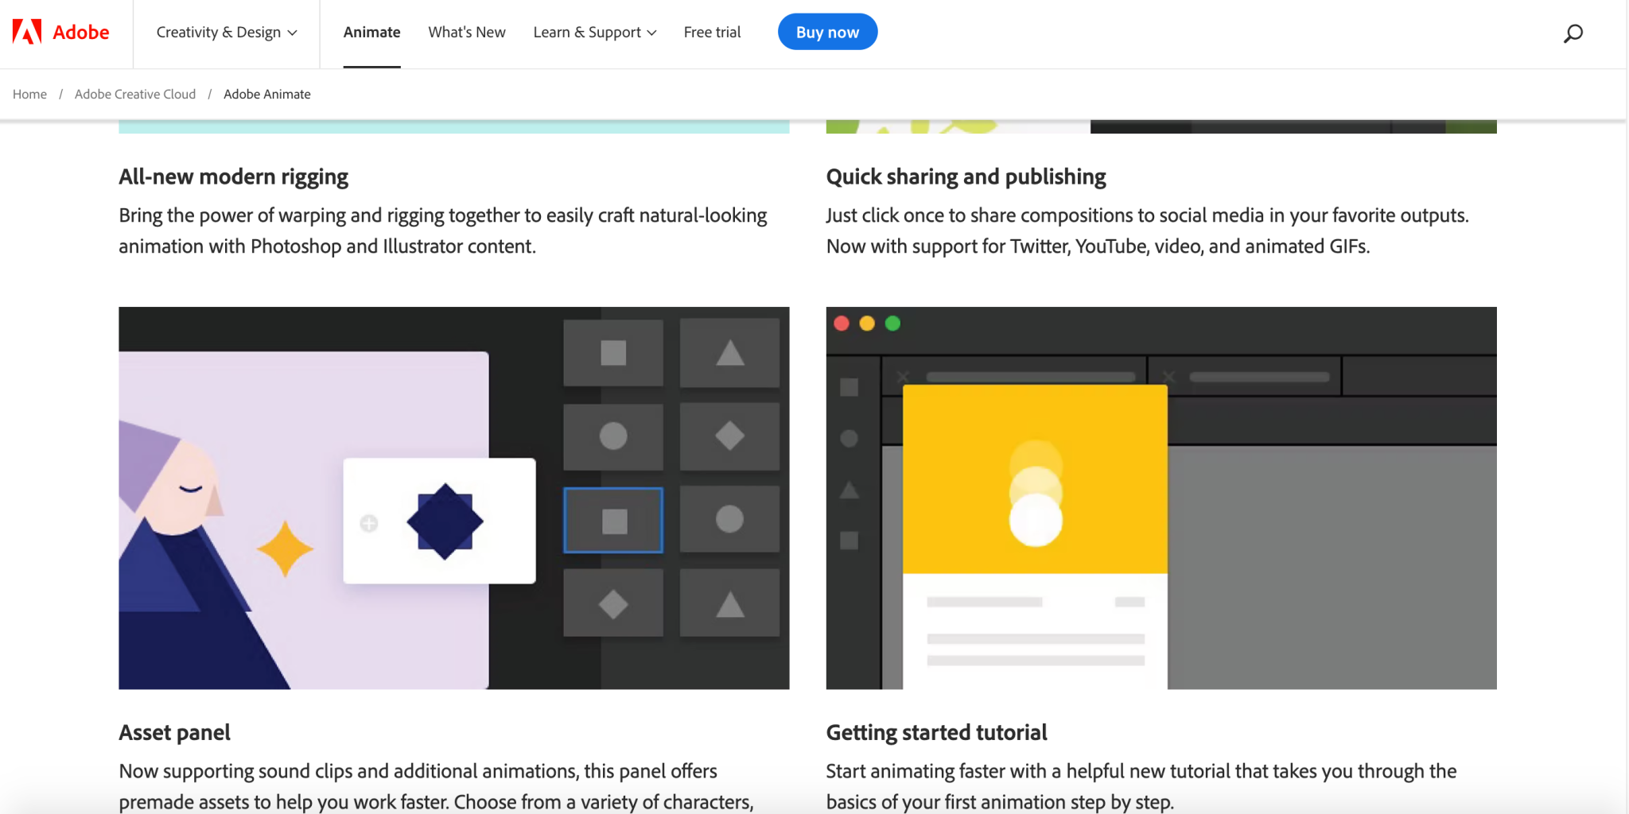Expand the Creativity & Design dropdown

tap(226, 33)
